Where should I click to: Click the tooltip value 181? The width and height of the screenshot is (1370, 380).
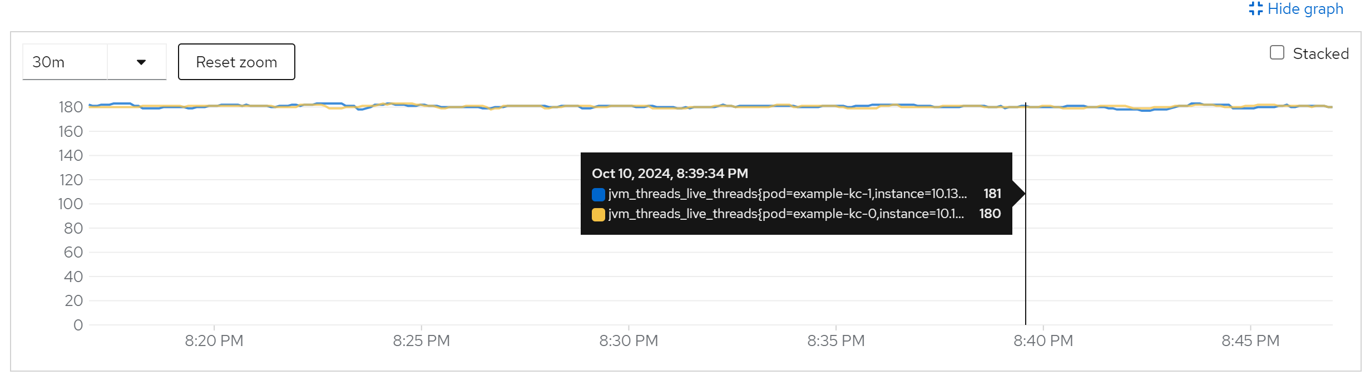point(992,194)
